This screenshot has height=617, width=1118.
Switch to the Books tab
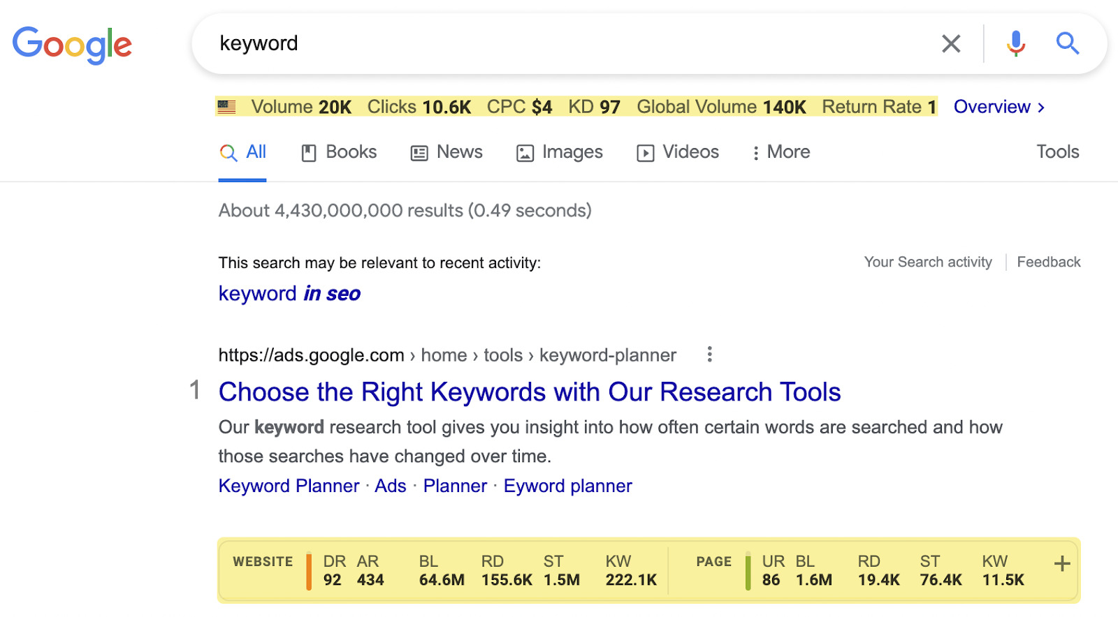click(x=339, y=152)
